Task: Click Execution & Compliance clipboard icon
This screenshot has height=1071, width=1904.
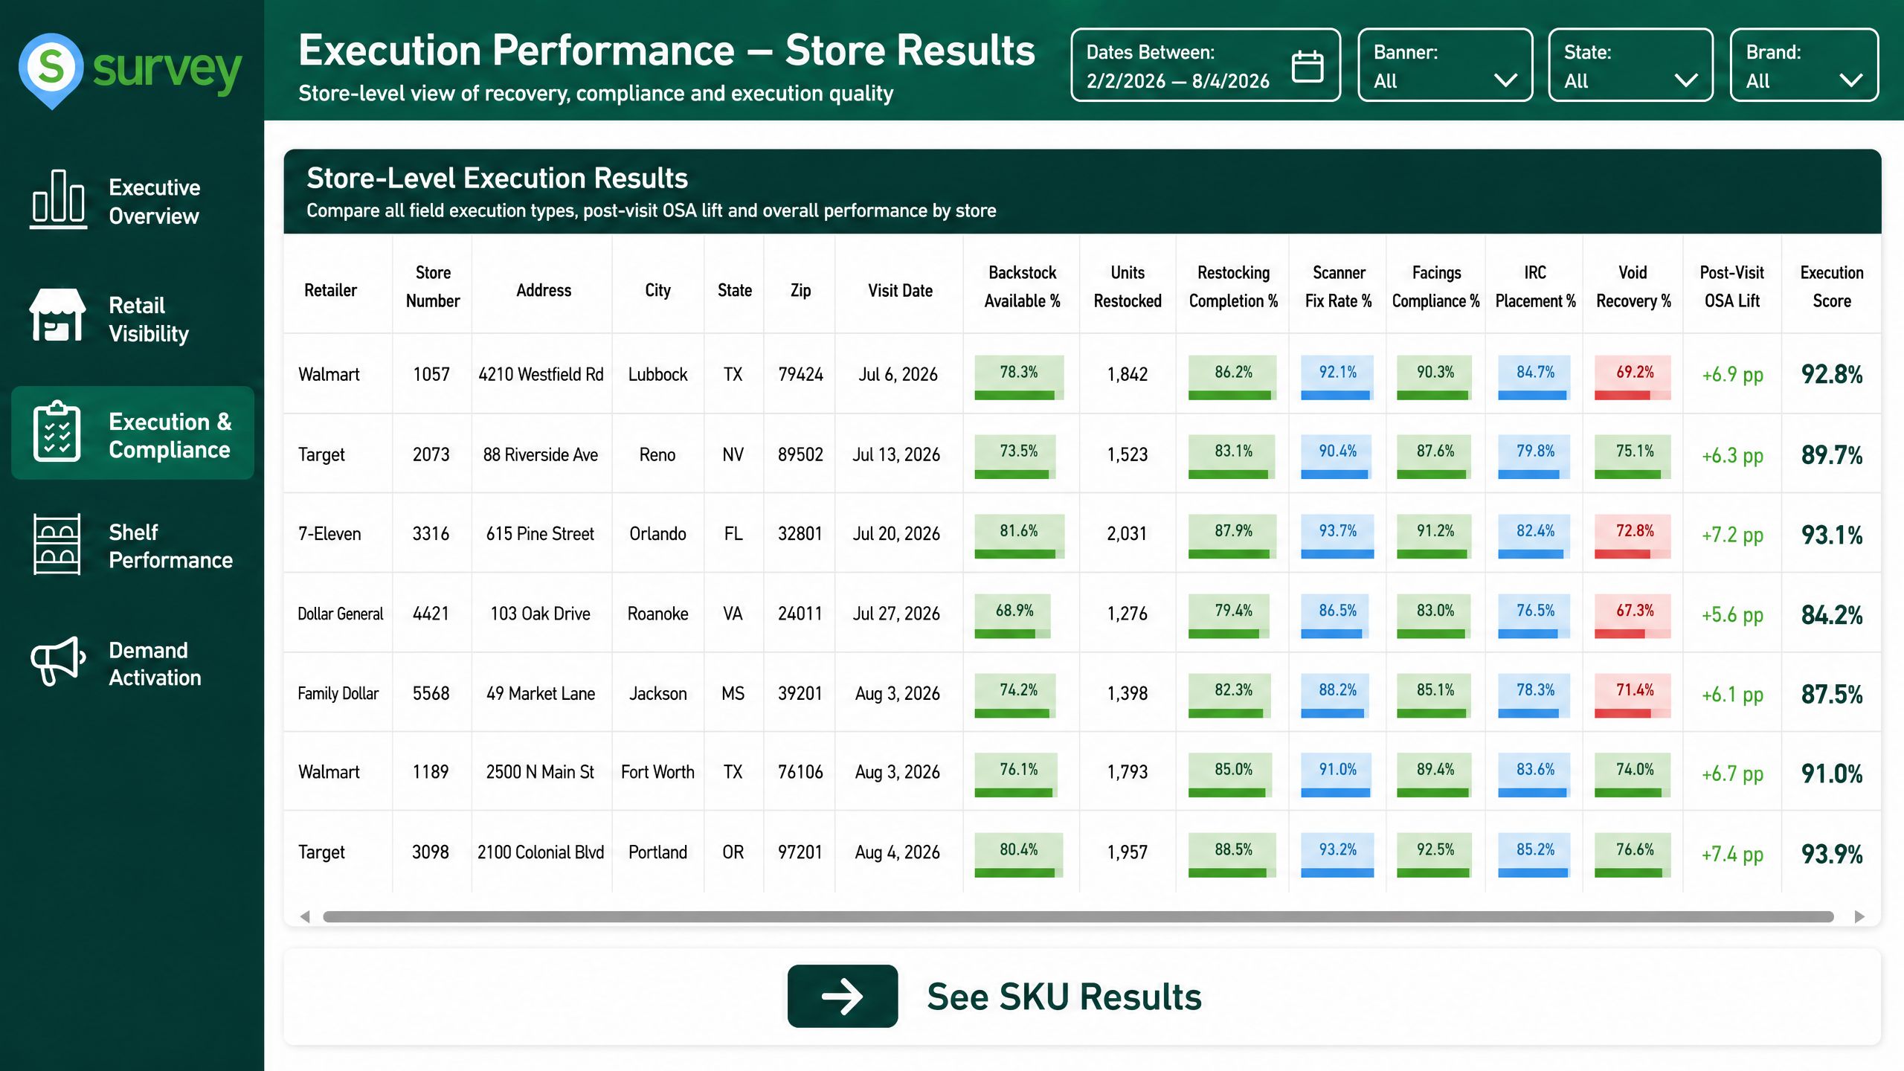Action: (x=57, y=431)
